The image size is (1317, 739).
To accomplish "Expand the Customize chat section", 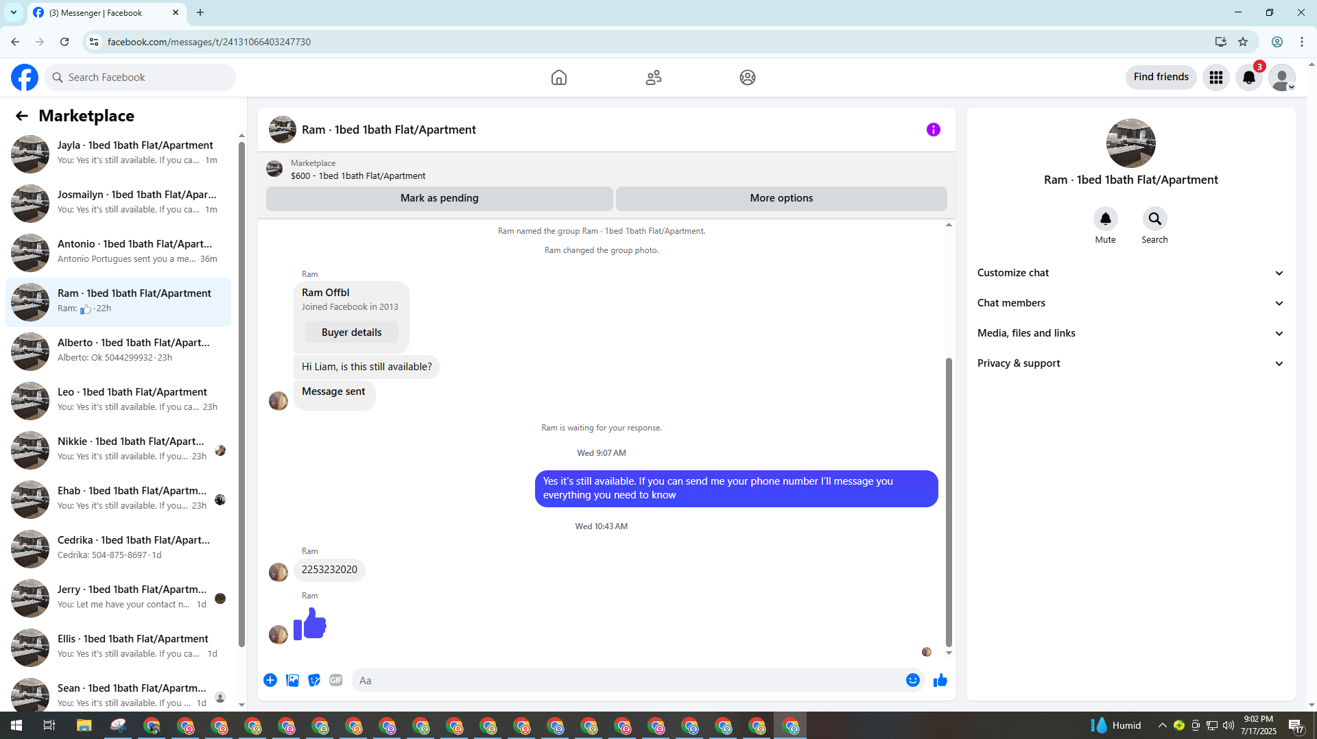I will [x=1130, y=273].
